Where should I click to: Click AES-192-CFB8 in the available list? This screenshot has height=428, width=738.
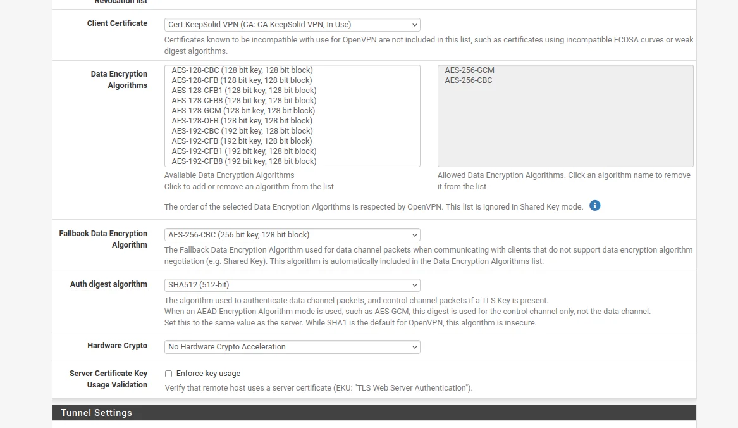[243, 161]
